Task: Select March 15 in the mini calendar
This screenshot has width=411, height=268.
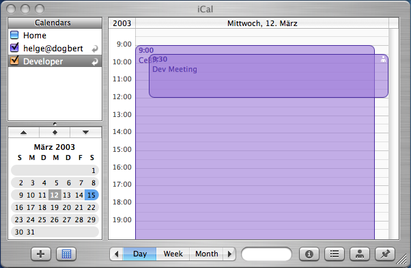Action: pos(91,195)
